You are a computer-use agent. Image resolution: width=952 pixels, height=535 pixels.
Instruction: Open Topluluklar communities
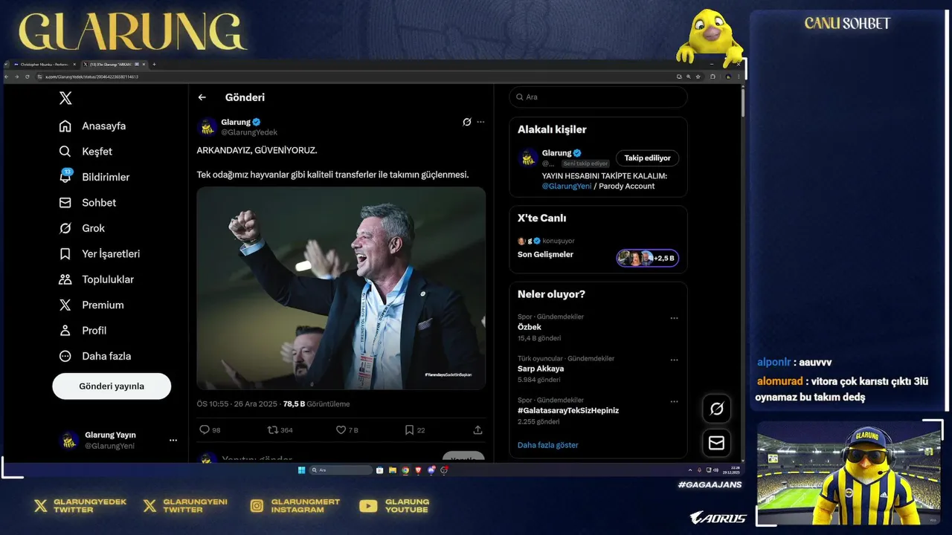pos(97,279)
